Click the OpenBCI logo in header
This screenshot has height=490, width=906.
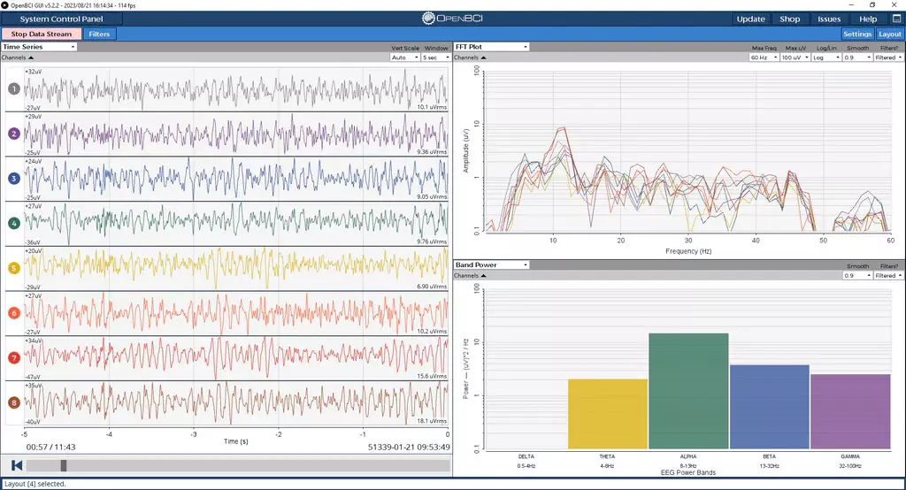pyautogui.click(x=452, y=19)
